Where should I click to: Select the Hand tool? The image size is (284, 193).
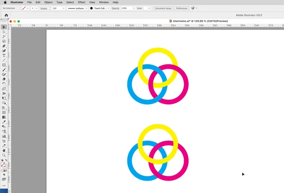click(x=4, y=150)
